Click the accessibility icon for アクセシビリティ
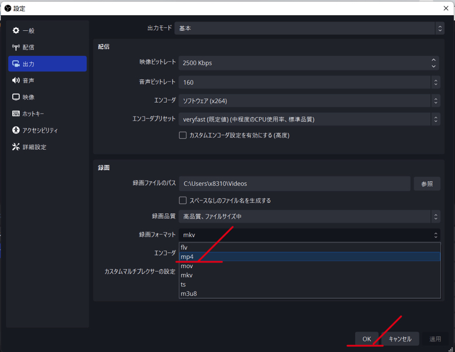This screenshot has width=455, height=352. (x=16, y=130)
